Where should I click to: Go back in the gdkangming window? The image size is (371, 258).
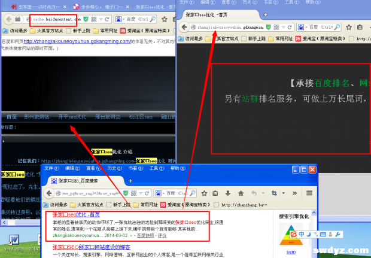tap(184, 27)
